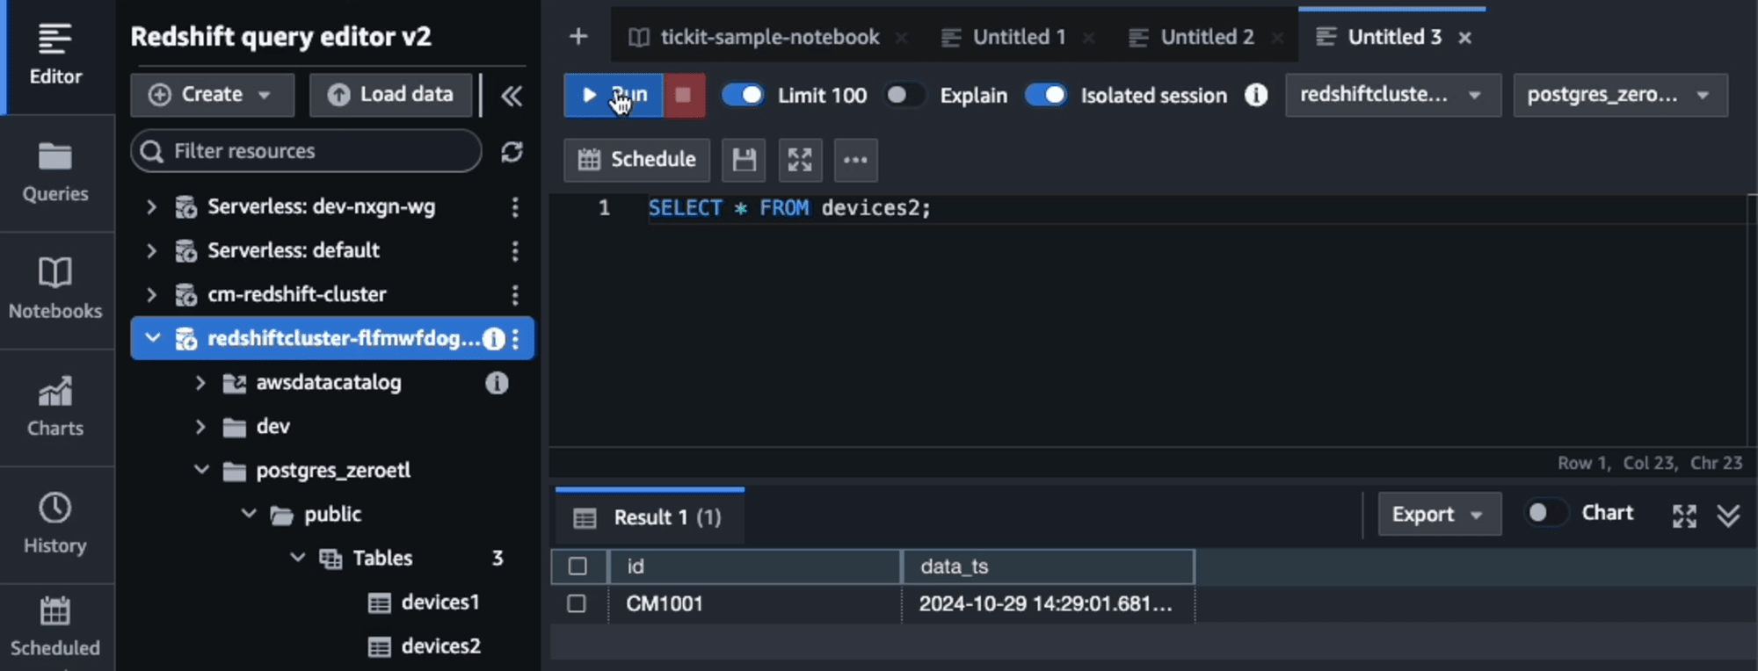Image resolution: width=1758 pixels, height=671 pixels.
Task: Open the redshiftcluster connection dropdown
Action: coord(1393,95)
